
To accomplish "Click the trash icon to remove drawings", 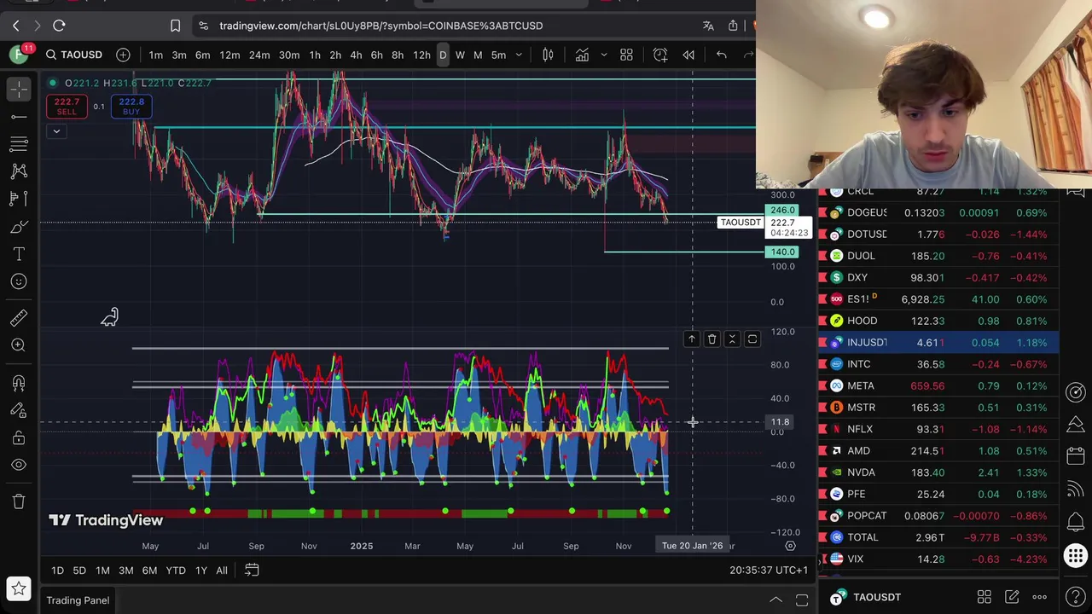I will pos(19,501).
